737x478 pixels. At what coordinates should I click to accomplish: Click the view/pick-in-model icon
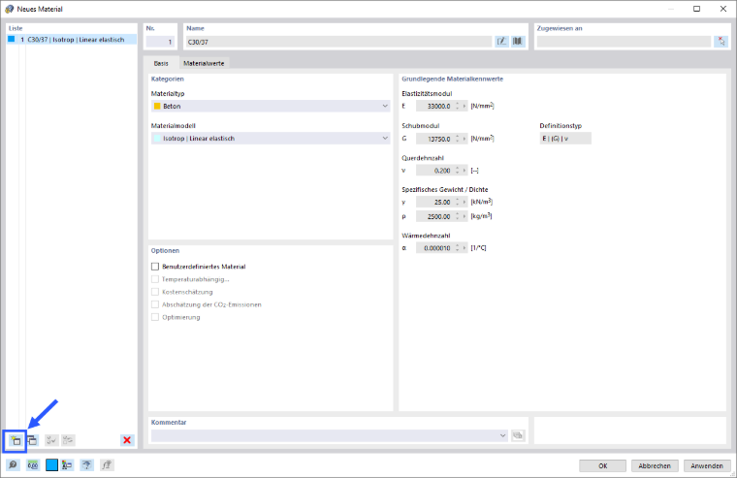86,465
